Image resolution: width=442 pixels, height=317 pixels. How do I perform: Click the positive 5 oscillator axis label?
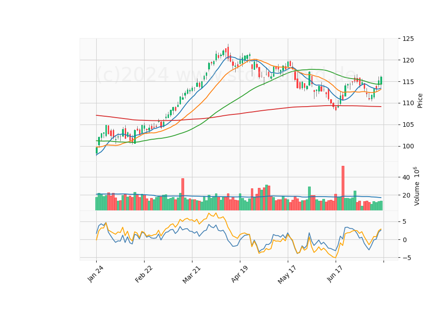(x=405, y=222)
